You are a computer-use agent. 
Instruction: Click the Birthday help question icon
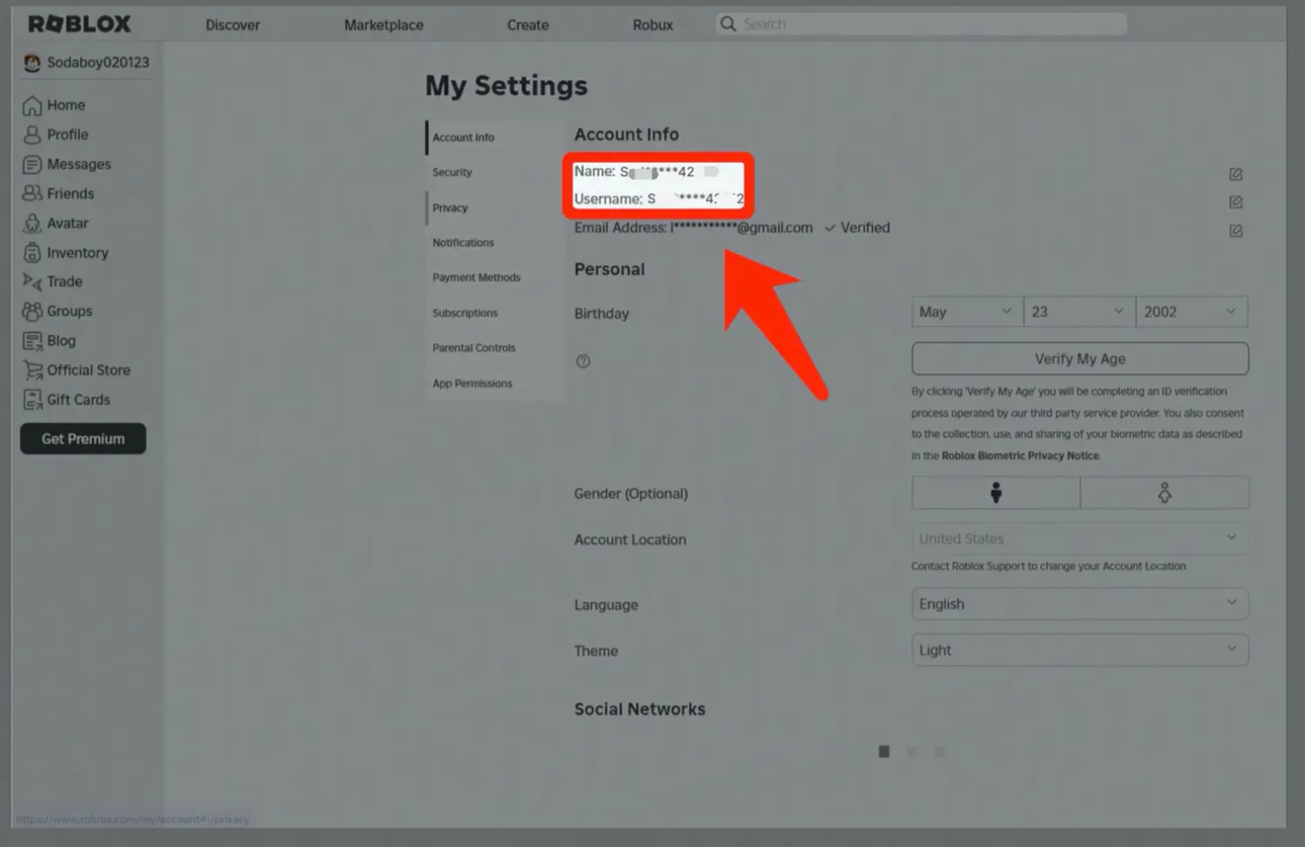tap(583, 361)
